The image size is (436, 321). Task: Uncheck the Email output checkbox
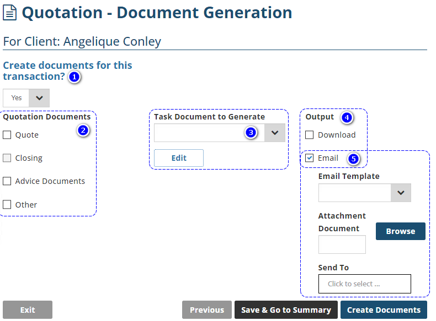[x=310, y=158]
